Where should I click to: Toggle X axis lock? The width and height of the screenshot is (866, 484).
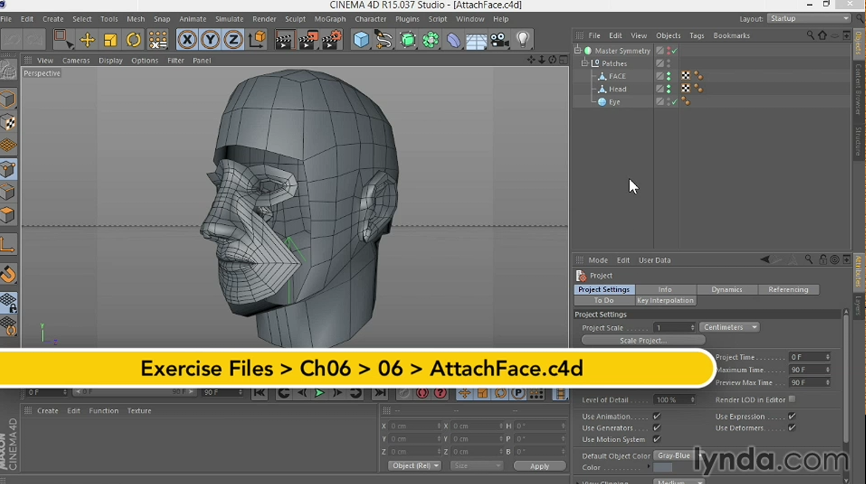click(x=187, y=40)
